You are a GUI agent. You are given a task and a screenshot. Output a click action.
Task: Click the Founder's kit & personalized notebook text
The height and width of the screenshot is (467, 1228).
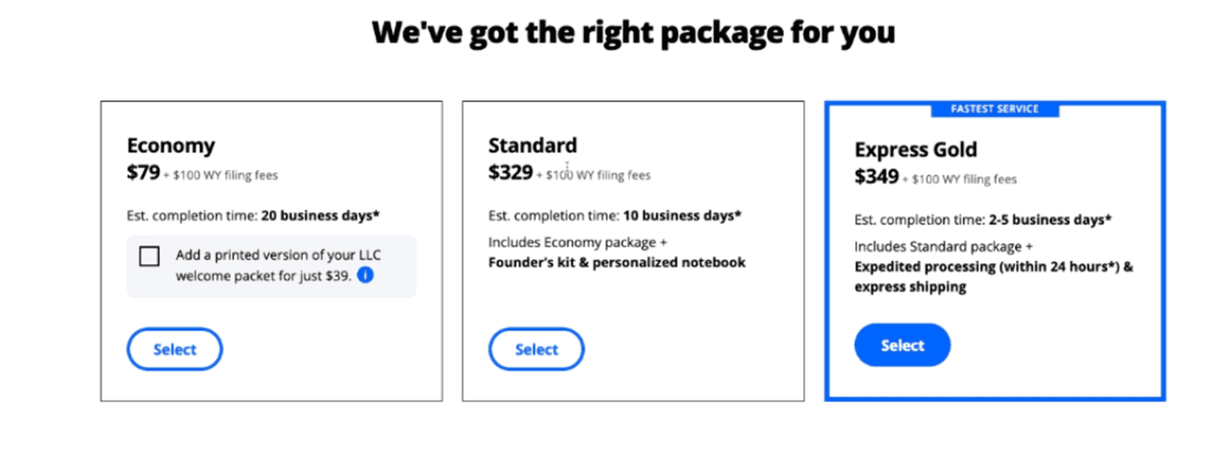616,262
